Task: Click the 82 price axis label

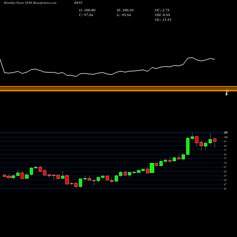Action: 225,155
